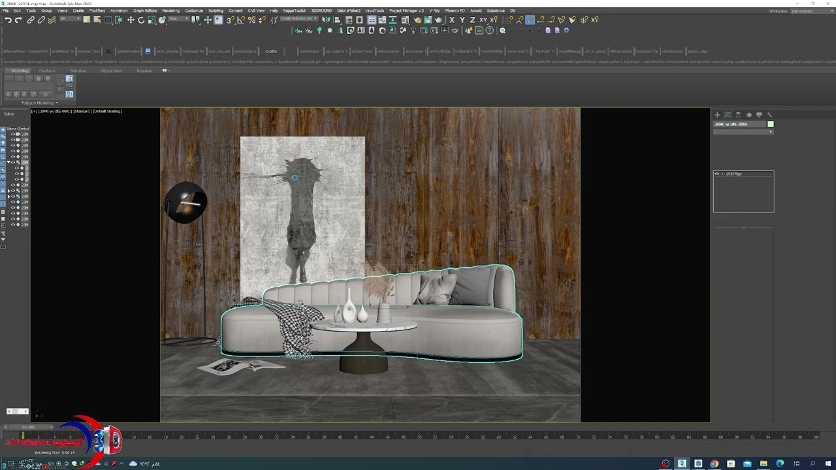The width and height of the screenshot is (836, 470).
Task: Open the V-Ray menu
Action: [x=434, y=10]
